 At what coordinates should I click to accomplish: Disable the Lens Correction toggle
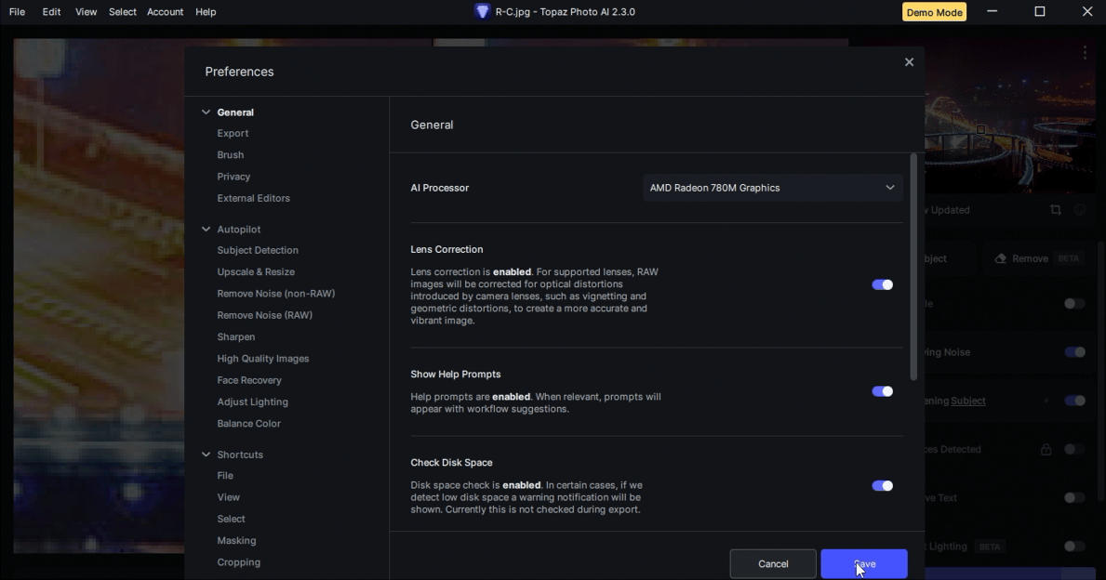pos(882,285)
